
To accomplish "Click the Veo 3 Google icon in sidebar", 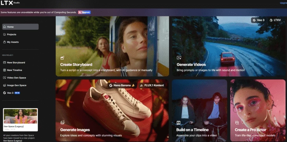I will coord(5,93).
